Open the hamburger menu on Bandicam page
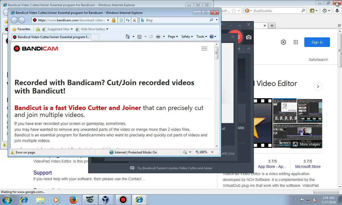The image size is (342, 205). click(204, 49)
